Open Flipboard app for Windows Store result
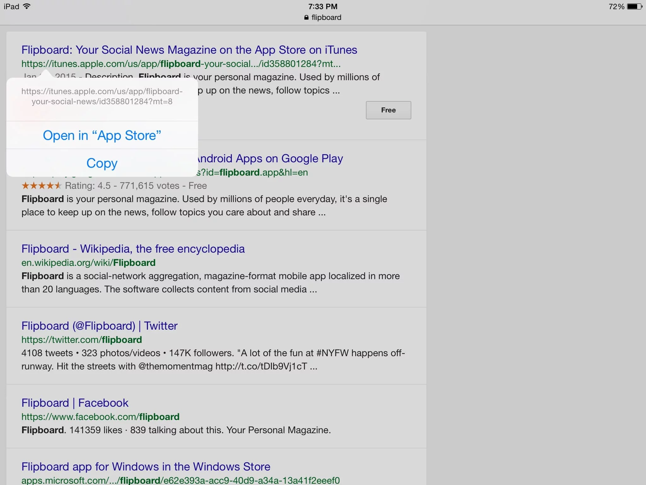 pyautogui.click(x=146, y=467)
